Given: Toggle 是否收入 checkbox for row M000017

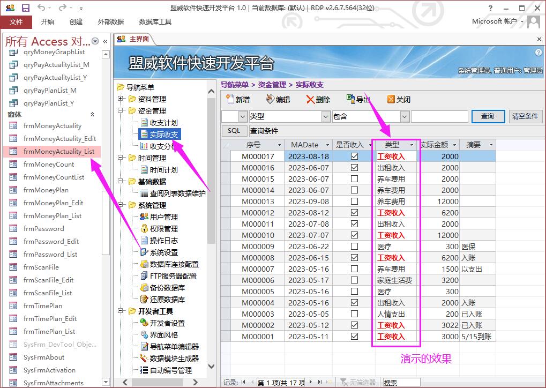Looking at the screenshot, I should 354,156.
